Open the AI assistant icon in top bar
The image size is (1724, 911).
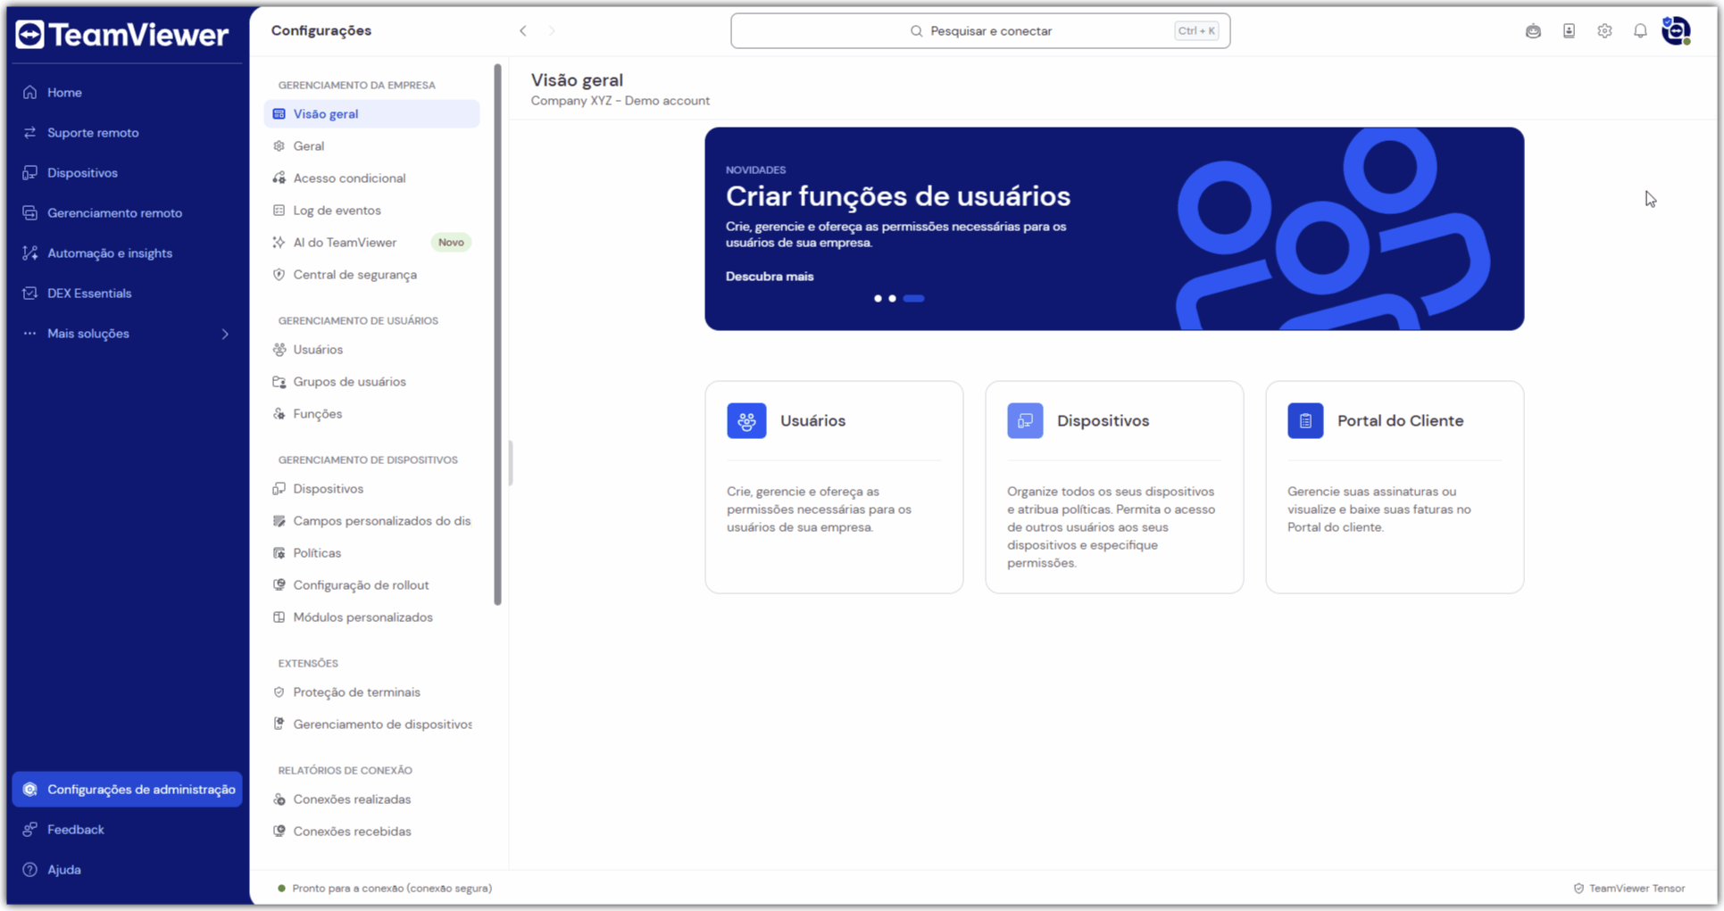[x=1533, y=31]
